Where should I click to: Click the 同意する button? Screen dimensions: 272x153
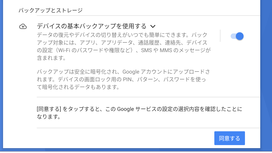click(229, 138)
